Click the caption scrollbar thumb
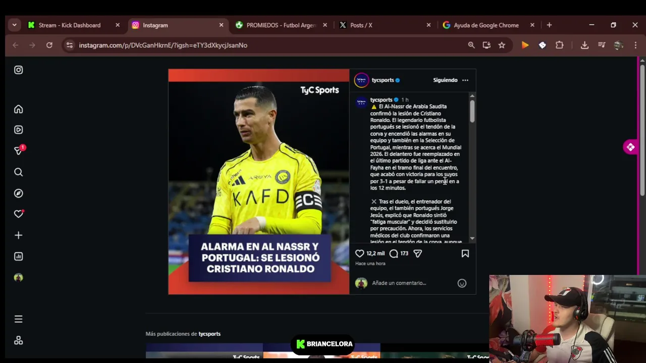The width and height of the screenshot is (646, 363). (472, 110)
